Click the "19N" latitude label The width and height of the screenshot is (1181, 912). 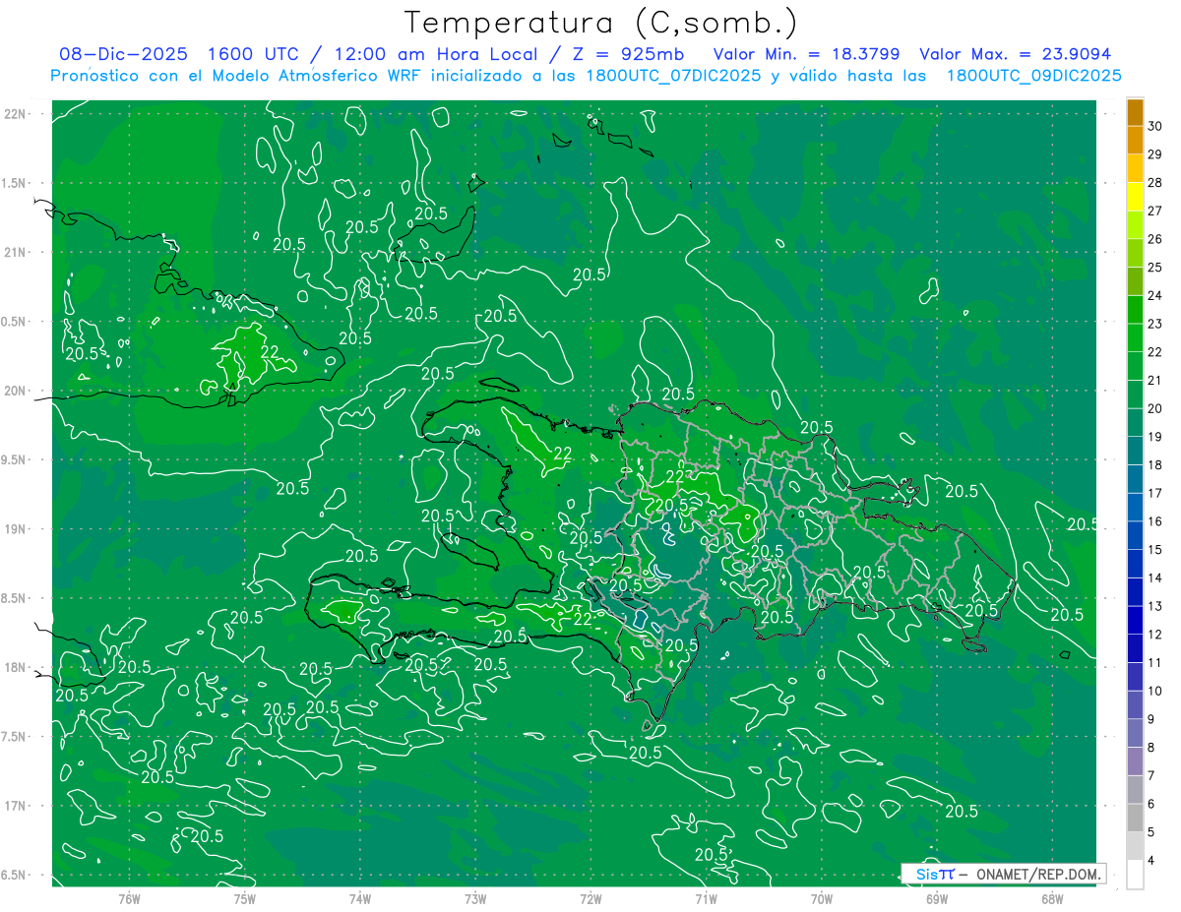point(15,528)
